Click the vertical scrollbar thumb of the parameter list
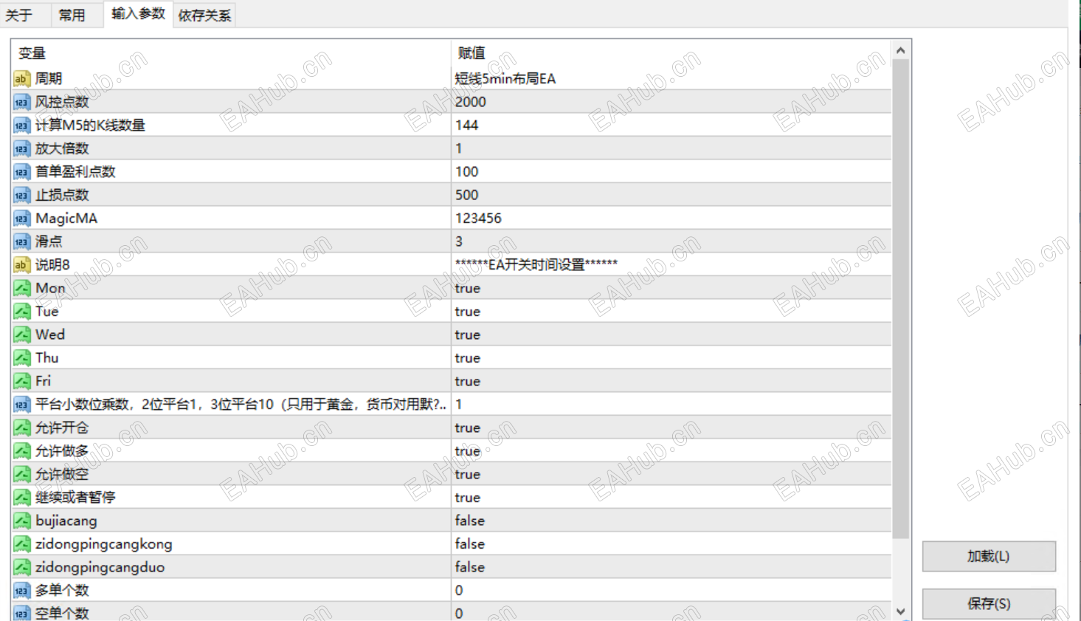The width and height of the screenshot is (1081, 621). [x=900, y=299]
